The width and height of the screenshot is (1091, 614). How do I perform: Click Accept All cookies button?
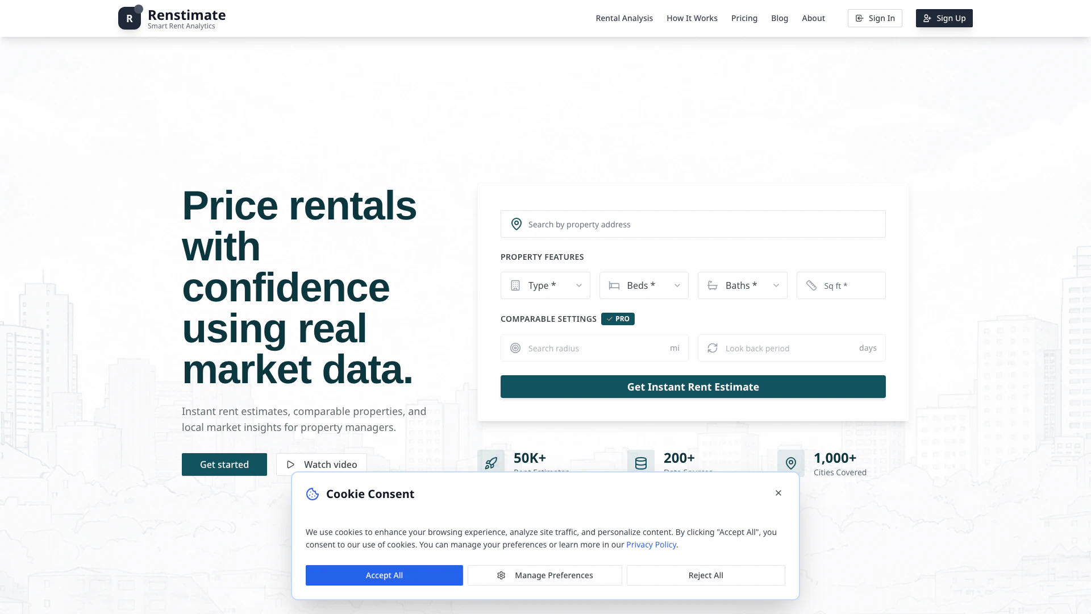[x=384, y=575]
